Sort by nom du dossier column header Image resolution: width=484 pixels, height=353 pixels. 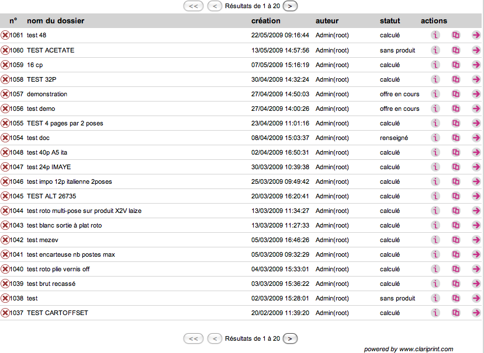pyautogui.click(x=56, y=21)
